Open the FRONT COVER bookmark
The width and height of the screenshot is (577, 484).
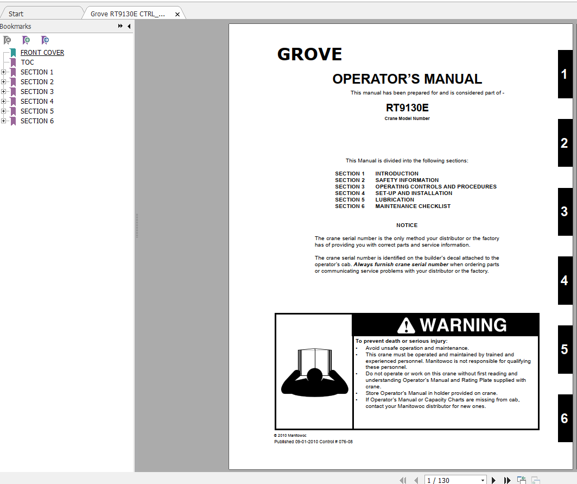point(42,53)
